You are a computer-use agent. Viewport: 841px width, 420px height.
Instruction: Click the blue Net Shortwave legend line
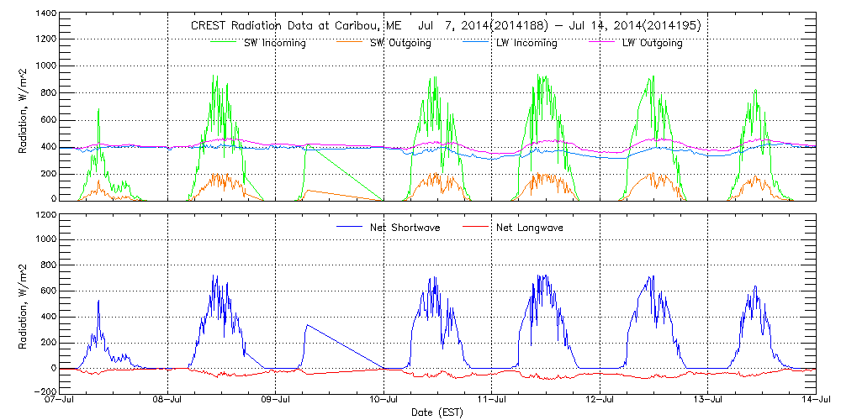348,227
